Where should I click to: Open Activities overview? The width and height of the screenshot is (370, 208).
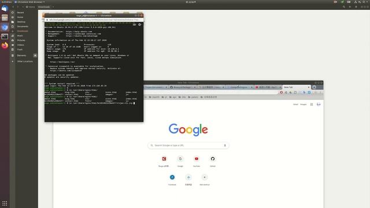coord(6,2)
